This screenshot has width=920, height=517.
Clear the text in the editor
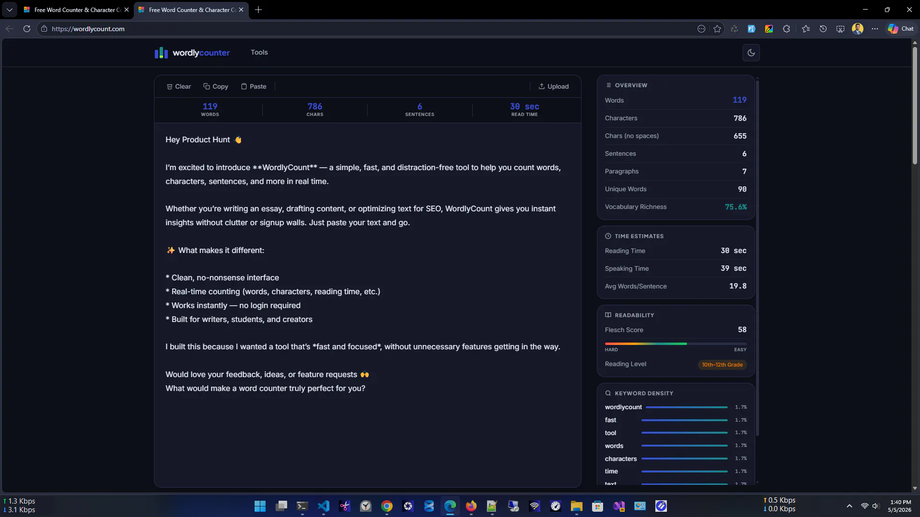tap(179, 86)
